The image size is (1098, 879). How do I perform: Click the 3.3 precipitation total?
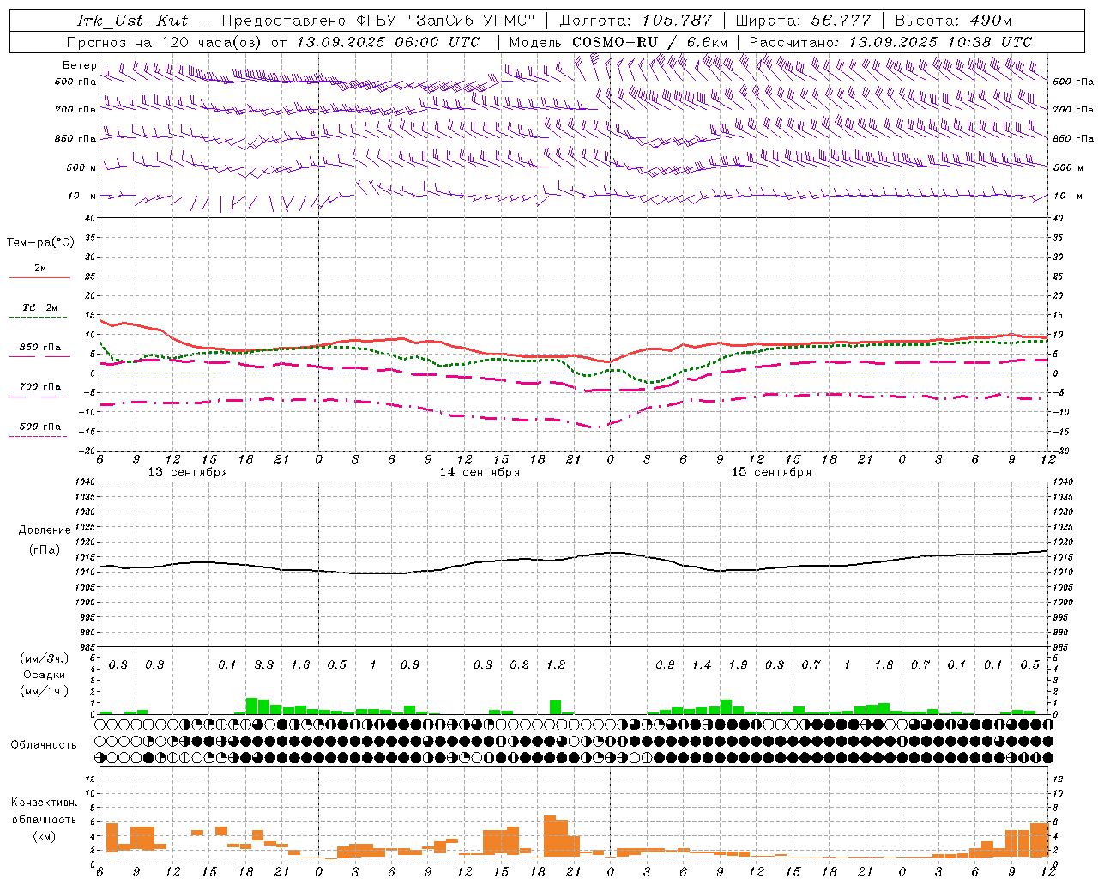(x=264, y=665)
